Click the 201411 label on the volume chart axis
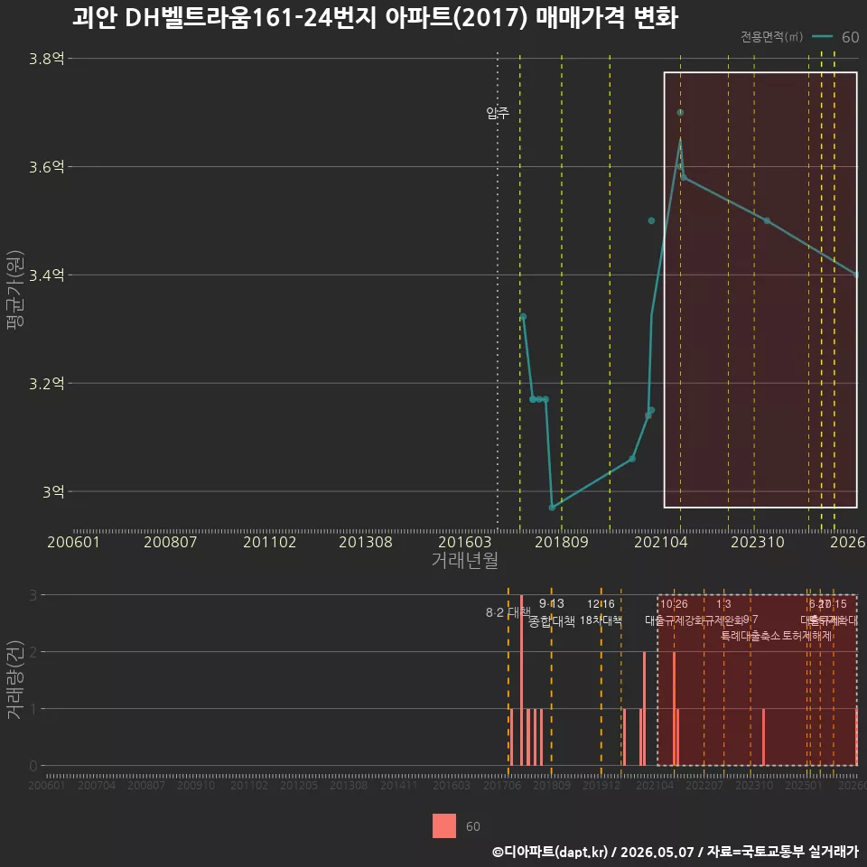Screen dimensions: 867x867 pos(398,785)
